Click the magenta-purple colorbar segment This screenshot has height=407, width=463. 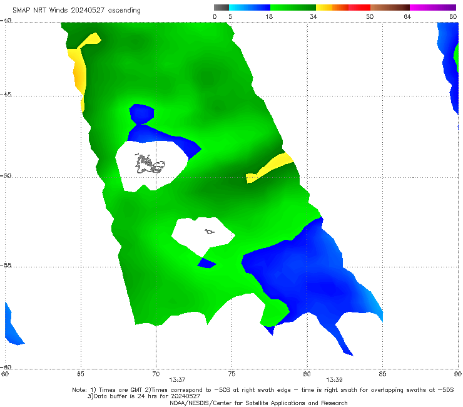433,8
